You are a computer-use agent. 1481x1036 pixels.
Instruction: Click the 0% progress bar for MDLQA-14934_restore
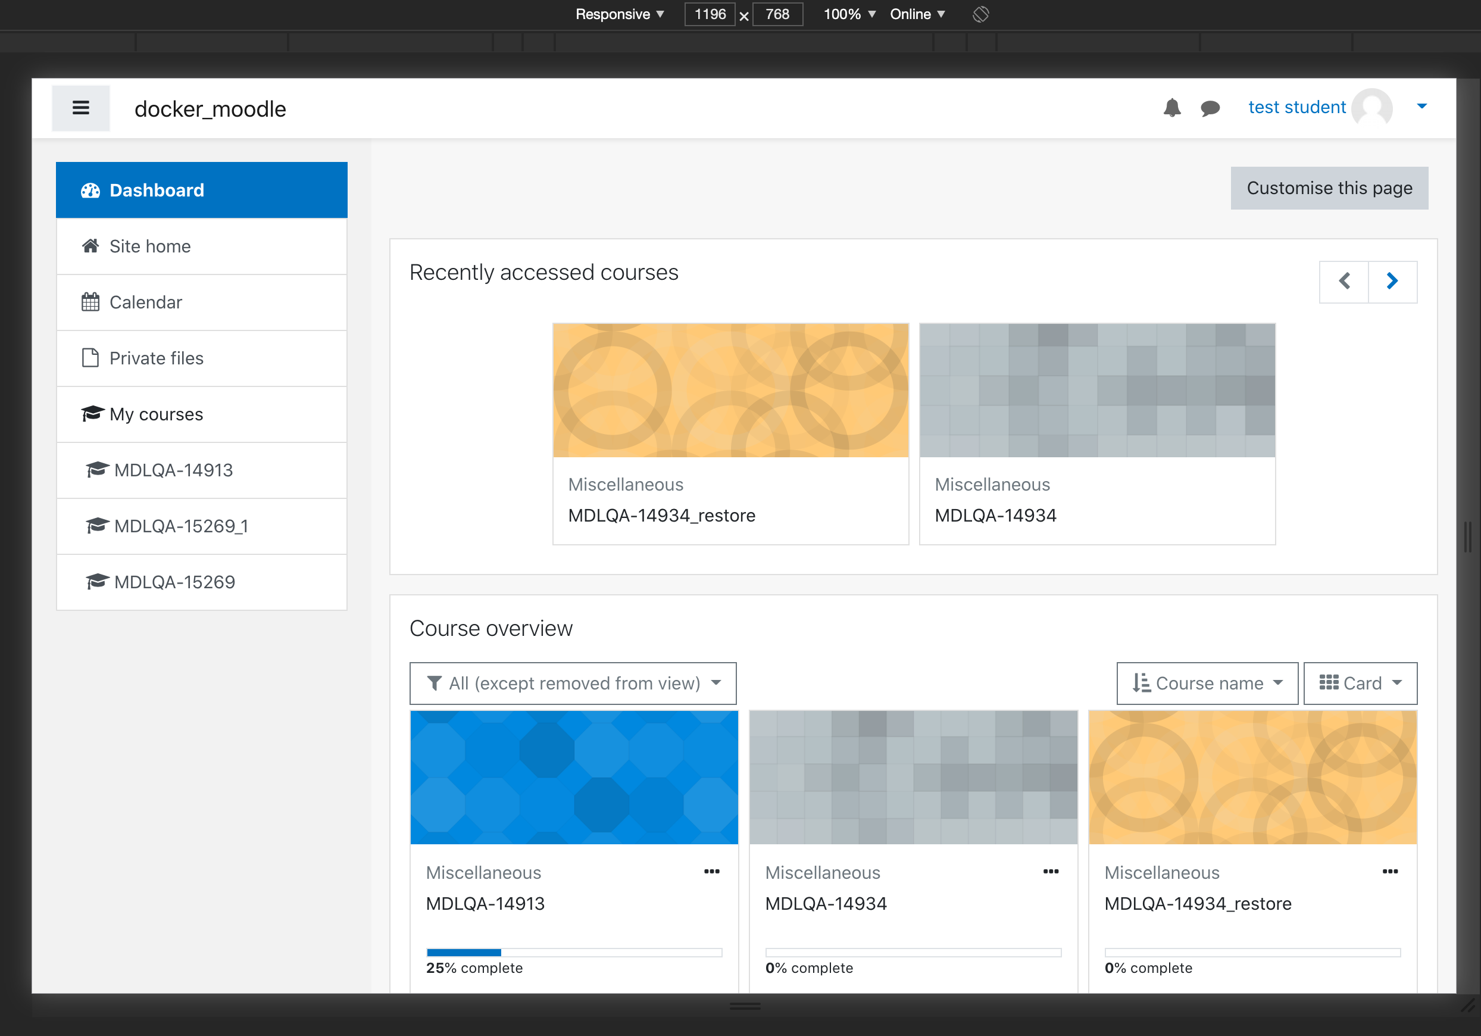coord(1252,953)
